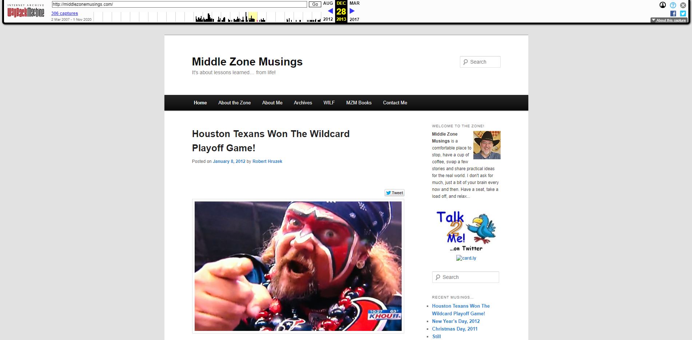Click the Talk 2 Me on Twitter image
Screen dimensions: 692x340
point(466,232)
